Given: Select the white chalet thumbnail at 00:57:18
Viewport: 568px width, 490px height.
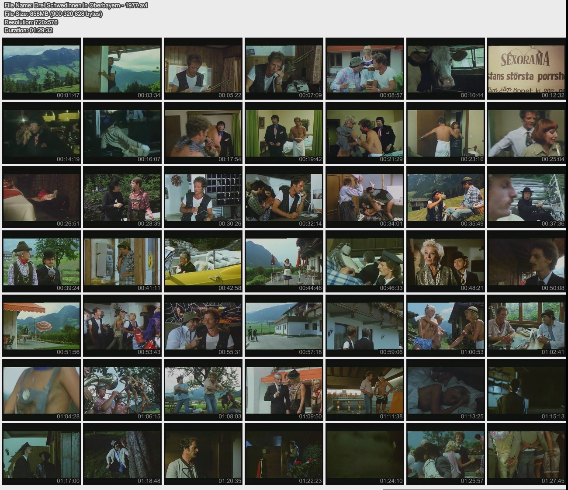Looking at the screenshot, I should (284, 326).
